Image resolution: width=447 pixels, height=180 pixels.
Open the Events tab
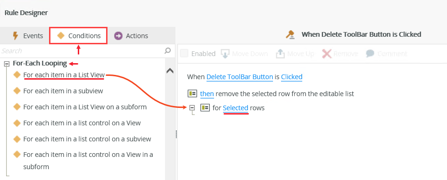coord(28,36)
